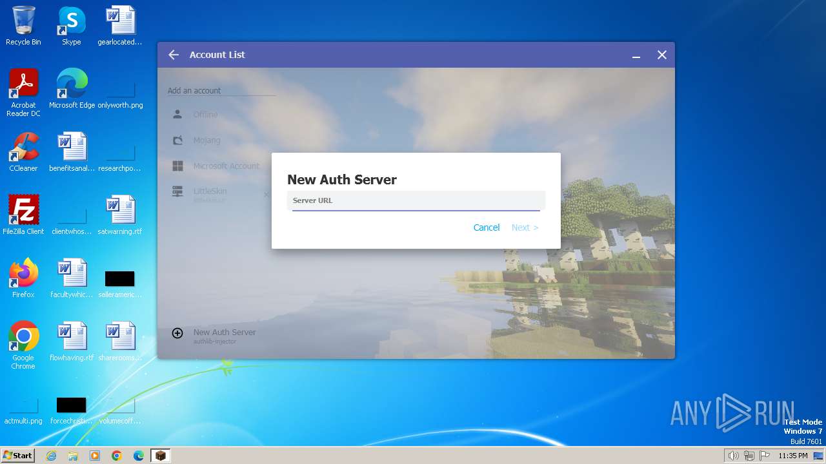The width and height of the screenshot is (826, 464).
Task: Open the network status tray icon
Action: tap(749, 456)
